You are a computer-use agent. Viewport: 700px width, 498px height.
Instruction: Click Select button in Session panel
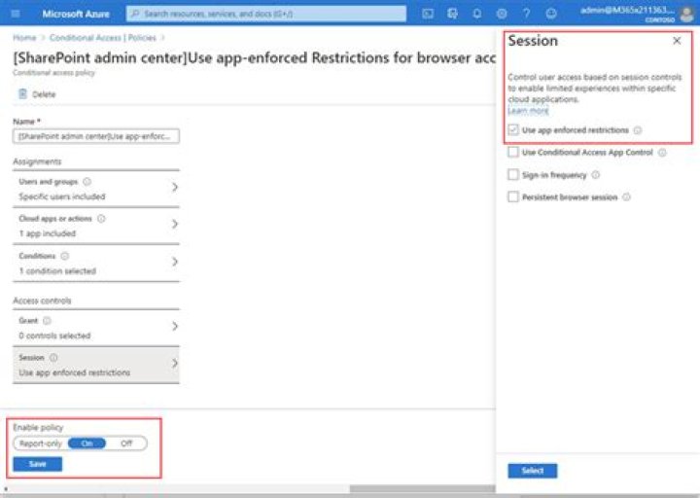(533, 471)
